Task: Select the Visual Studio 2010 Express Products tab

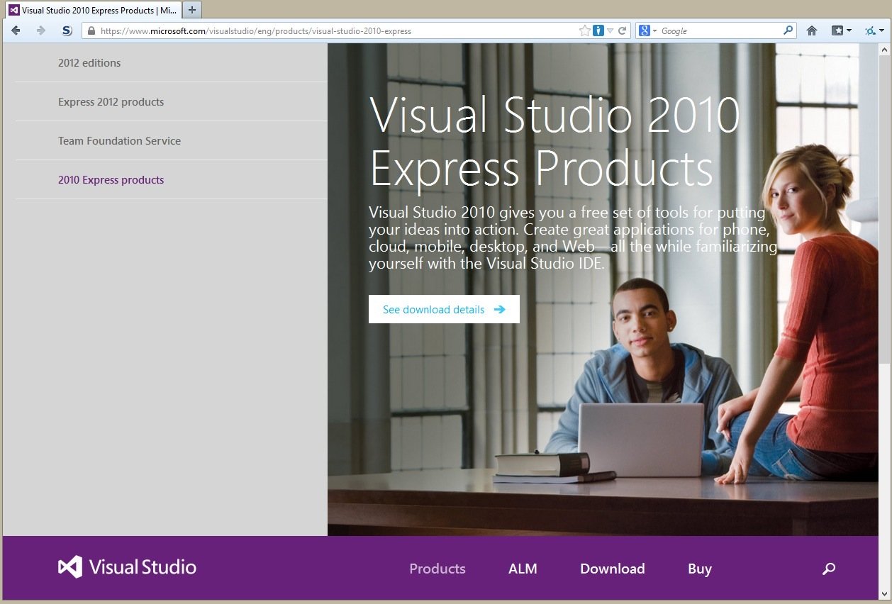Action: click(x=92, y=10)
